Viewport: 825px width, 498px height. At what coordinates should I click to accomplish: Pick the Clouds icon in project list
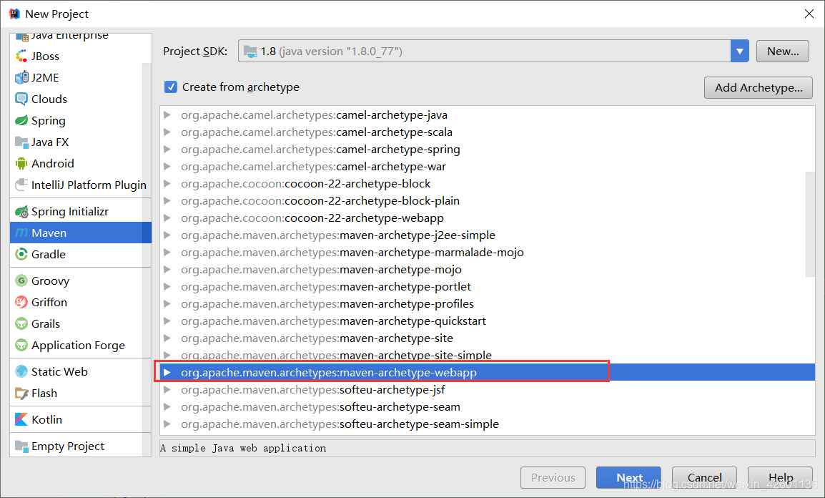21,99
